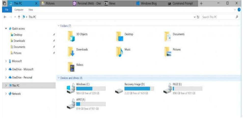The height and width of the screenshot is (125, 243).
Task: Open the FILEZ (E:) drive icon
Action: (167, 88)
